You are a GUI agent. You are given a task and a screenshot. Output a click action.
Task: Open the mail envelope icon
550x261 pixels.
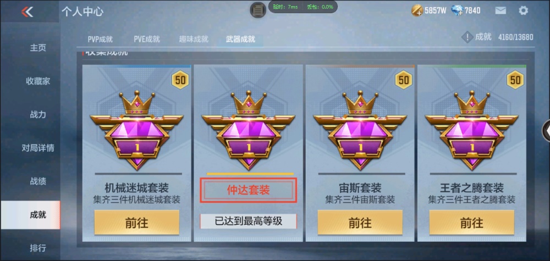tap(501, 10)
